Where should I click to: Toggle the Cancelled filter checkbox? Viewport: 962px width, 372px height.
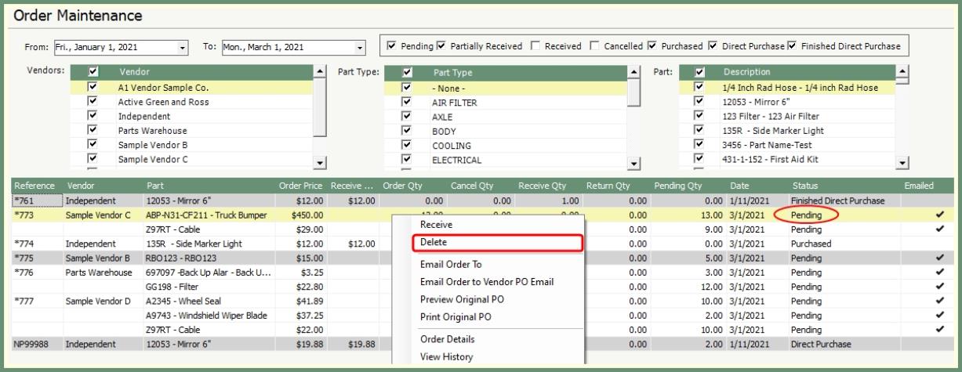[594, 46]
